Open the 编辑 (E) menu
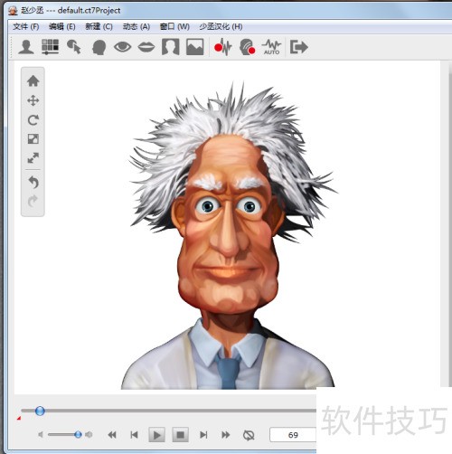 point(62,27)
